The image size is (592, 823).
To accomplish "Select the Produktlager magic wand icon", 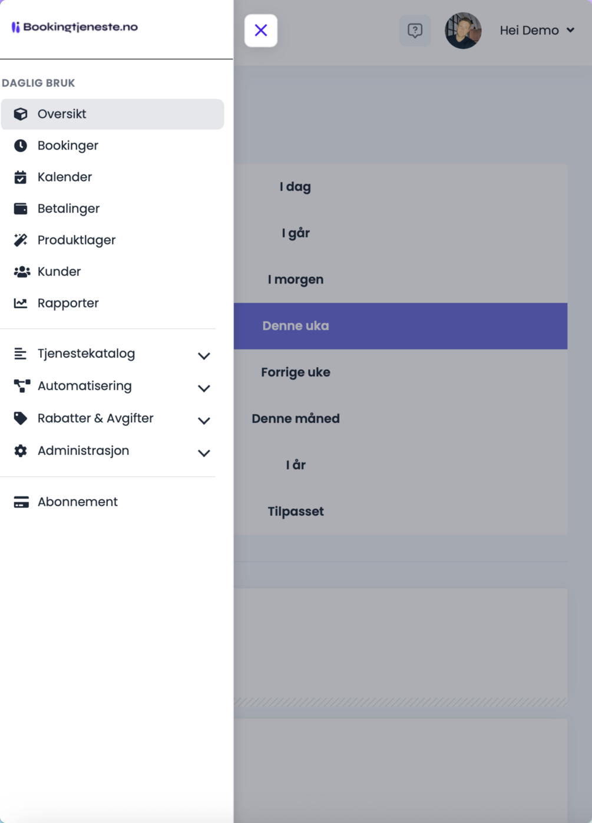I will [21, 240].
